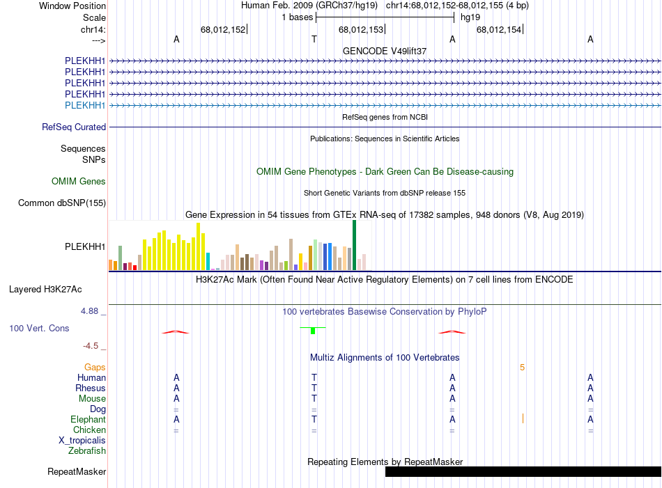Click the X_tropicalis species label
Viewport: 662px width, 488px height.
click(82, 441)
